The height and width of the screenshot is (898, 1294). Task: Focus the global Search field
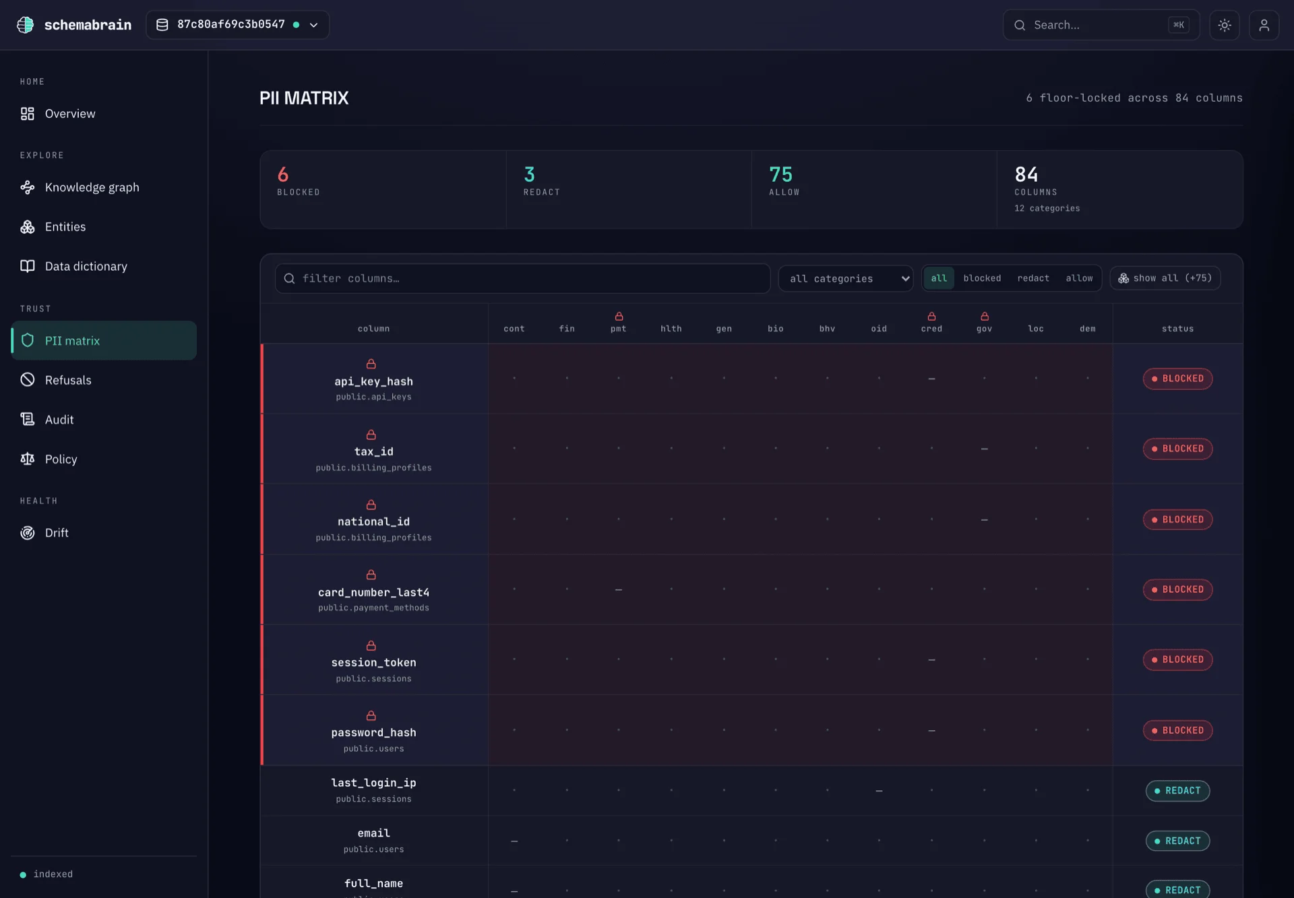pyautogui.click(x=1101, y=25)
